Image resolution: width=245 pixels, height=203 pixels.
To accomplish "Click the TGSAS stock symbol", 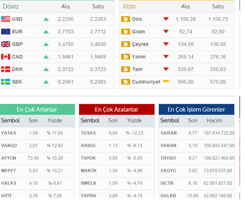I will (x=88, y=133).
